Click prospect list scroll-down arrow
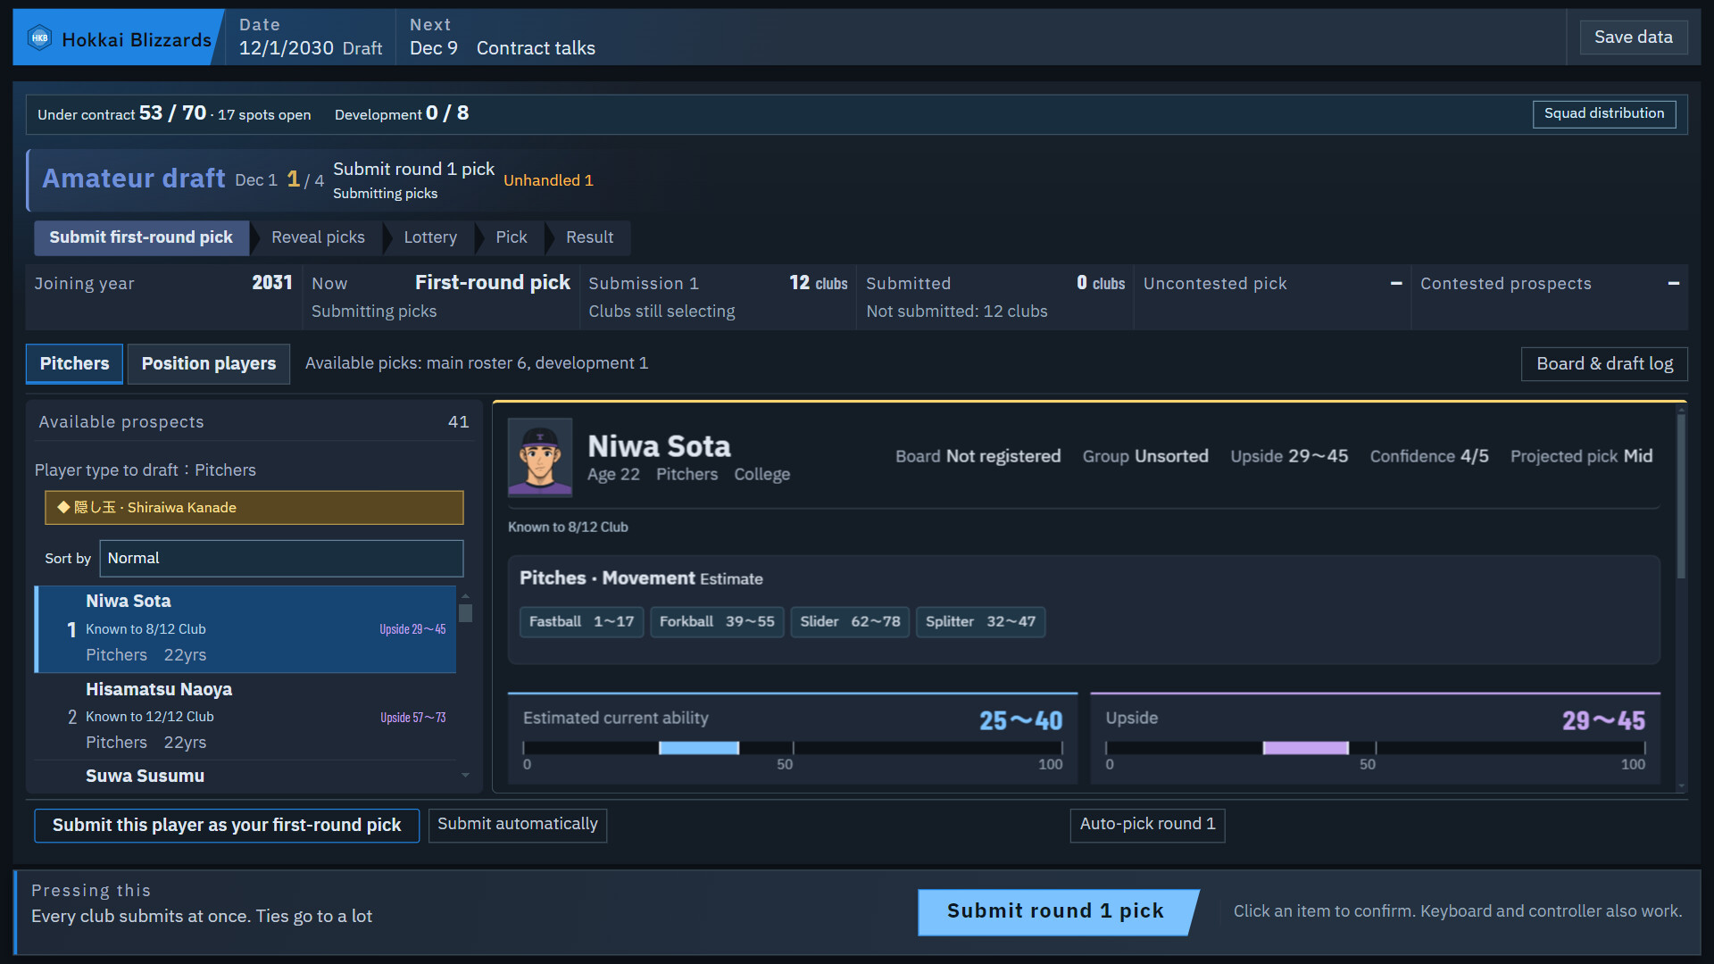 click(x=465, y=776)
